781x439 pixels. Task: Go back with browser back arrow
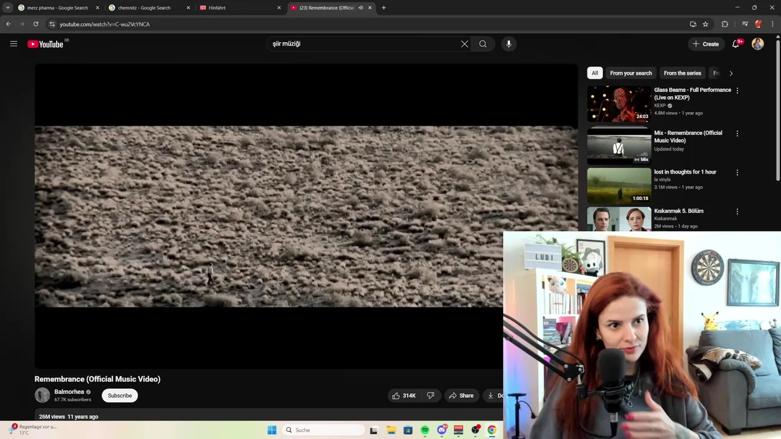[x=8, y=24]
